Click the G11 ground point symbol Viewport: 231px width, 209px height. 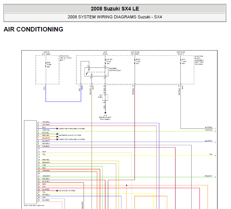click(x=105, y=113)
